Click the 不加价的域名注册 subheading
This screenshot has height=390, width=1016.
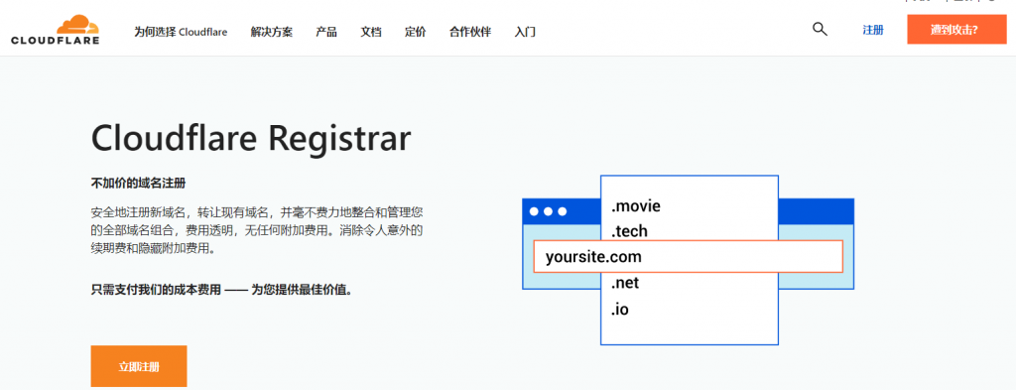tap(138, 184)
